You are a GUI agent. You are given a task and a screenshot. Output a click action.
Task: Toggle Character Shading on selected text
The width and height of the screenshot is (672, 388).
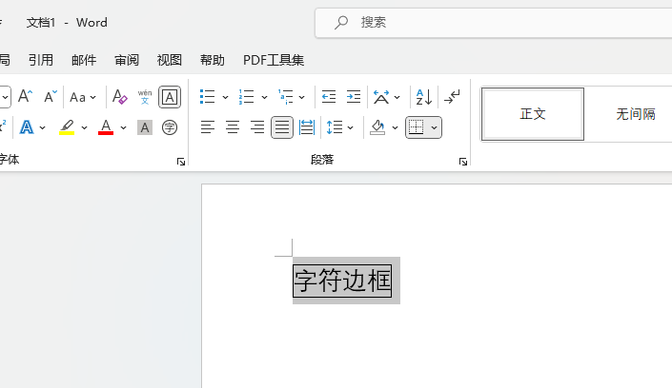145,127
